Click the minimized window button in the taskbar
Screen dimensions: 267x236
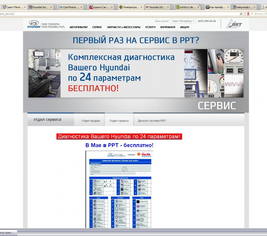(8, 232)
